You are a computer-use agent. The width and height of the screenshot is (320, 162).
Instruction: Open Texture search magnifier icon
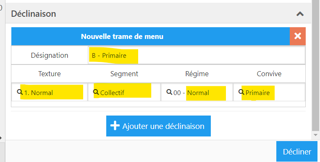(x=20, y=92)
